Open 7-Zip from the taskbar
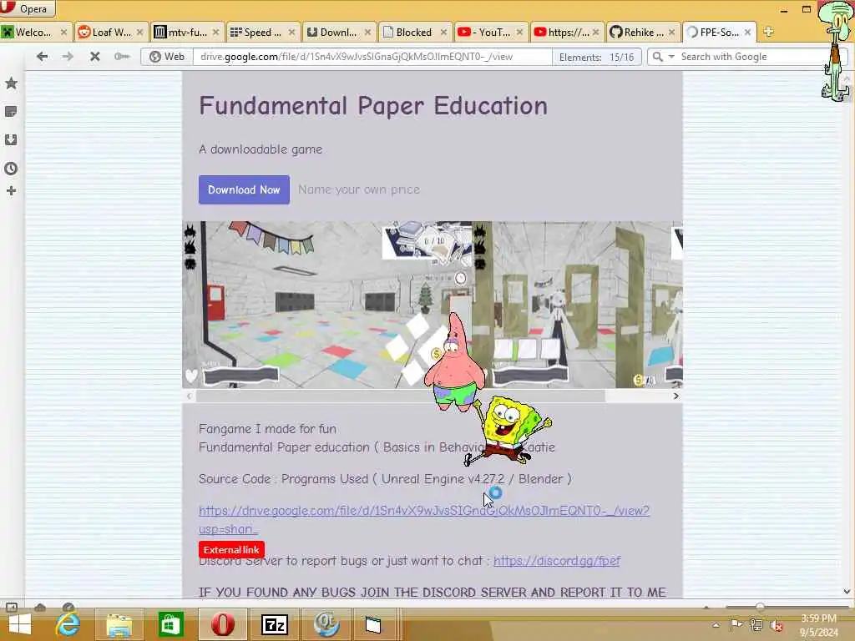This screenshot has width=855, height=641. coord(275,624)
